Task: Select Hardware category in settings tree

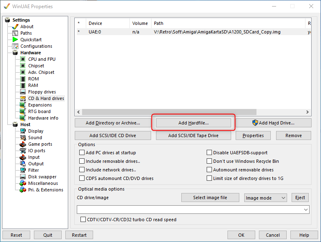Action: 31,53
